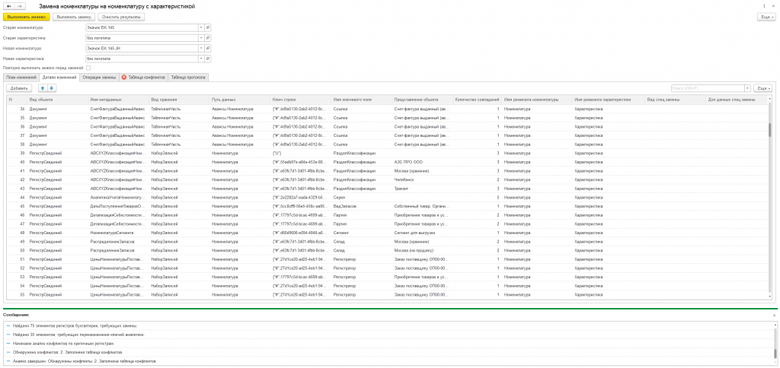Open the table Еще dropdown menu
Viewport: 780px width, 368px height.
coord(763,88)
